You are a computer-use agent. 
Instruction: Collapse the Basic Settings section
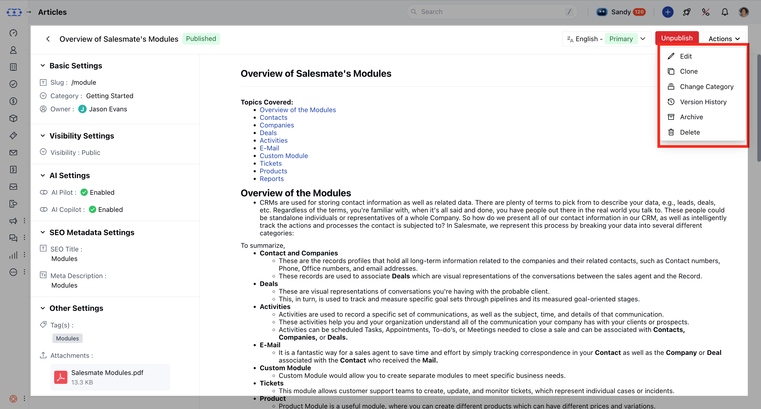click(43, 65)
